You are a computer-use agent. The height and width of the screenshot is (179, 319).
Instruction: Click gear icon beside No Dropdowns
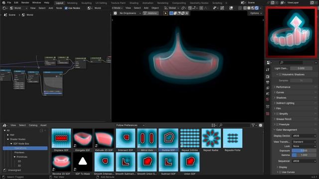(115, 13)
